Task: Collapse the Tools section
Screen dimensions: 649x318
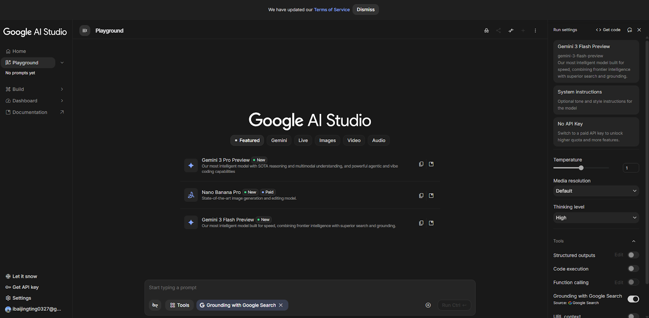Action: 634,241
